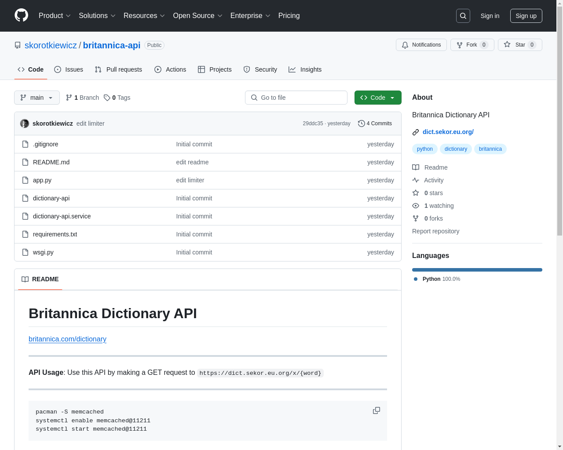Open the 'edit limiter' commit message in the commit bar
Viewport: 563px width, 450px height.
point(91,123)
